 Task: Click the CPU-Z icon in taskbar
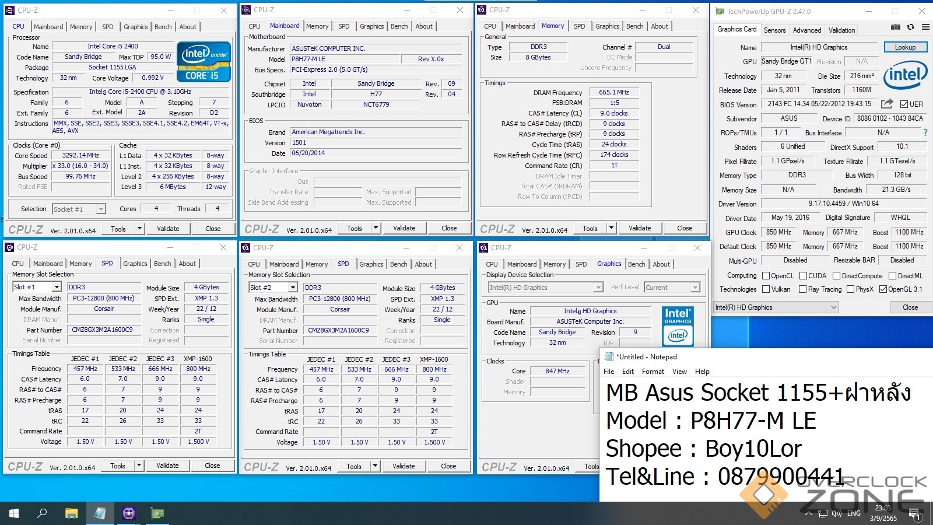coord(129,513)
